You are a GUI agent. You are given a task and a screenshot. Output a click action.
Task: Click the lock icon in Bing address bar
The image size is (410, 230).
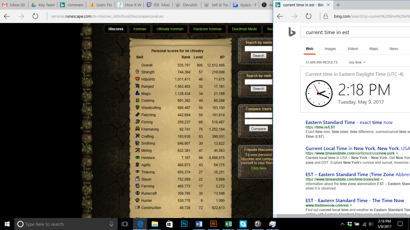[x=326, y=16]
